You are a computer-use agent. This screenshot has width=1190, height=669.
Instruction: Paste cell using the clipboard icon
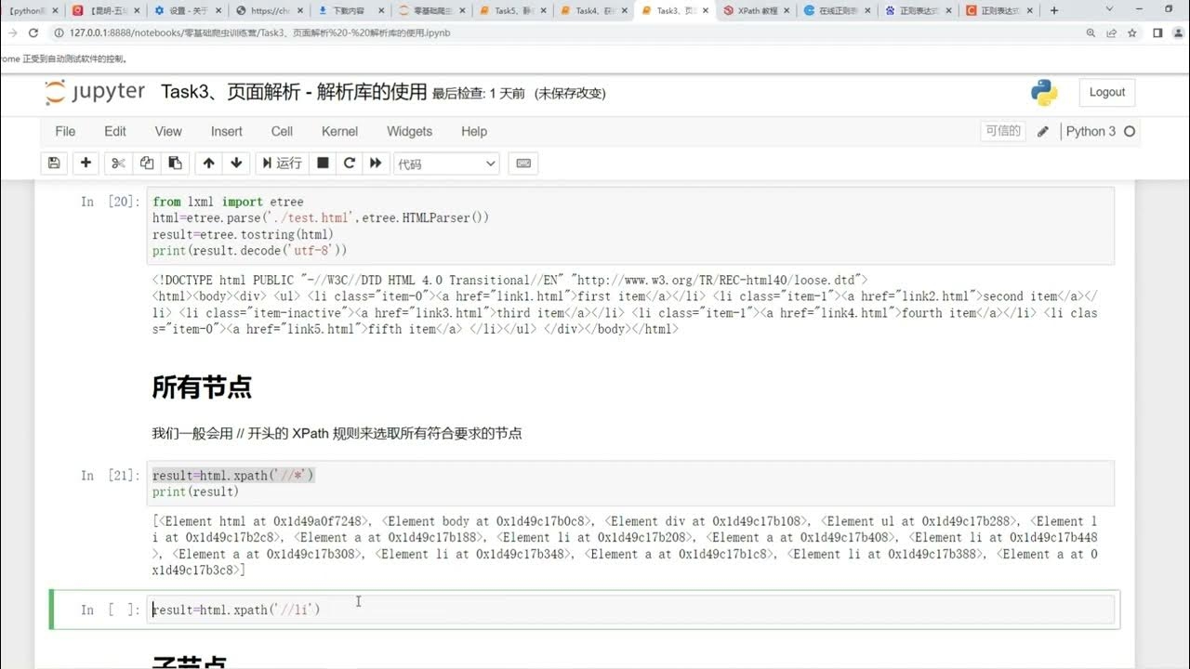pos(176,163)
